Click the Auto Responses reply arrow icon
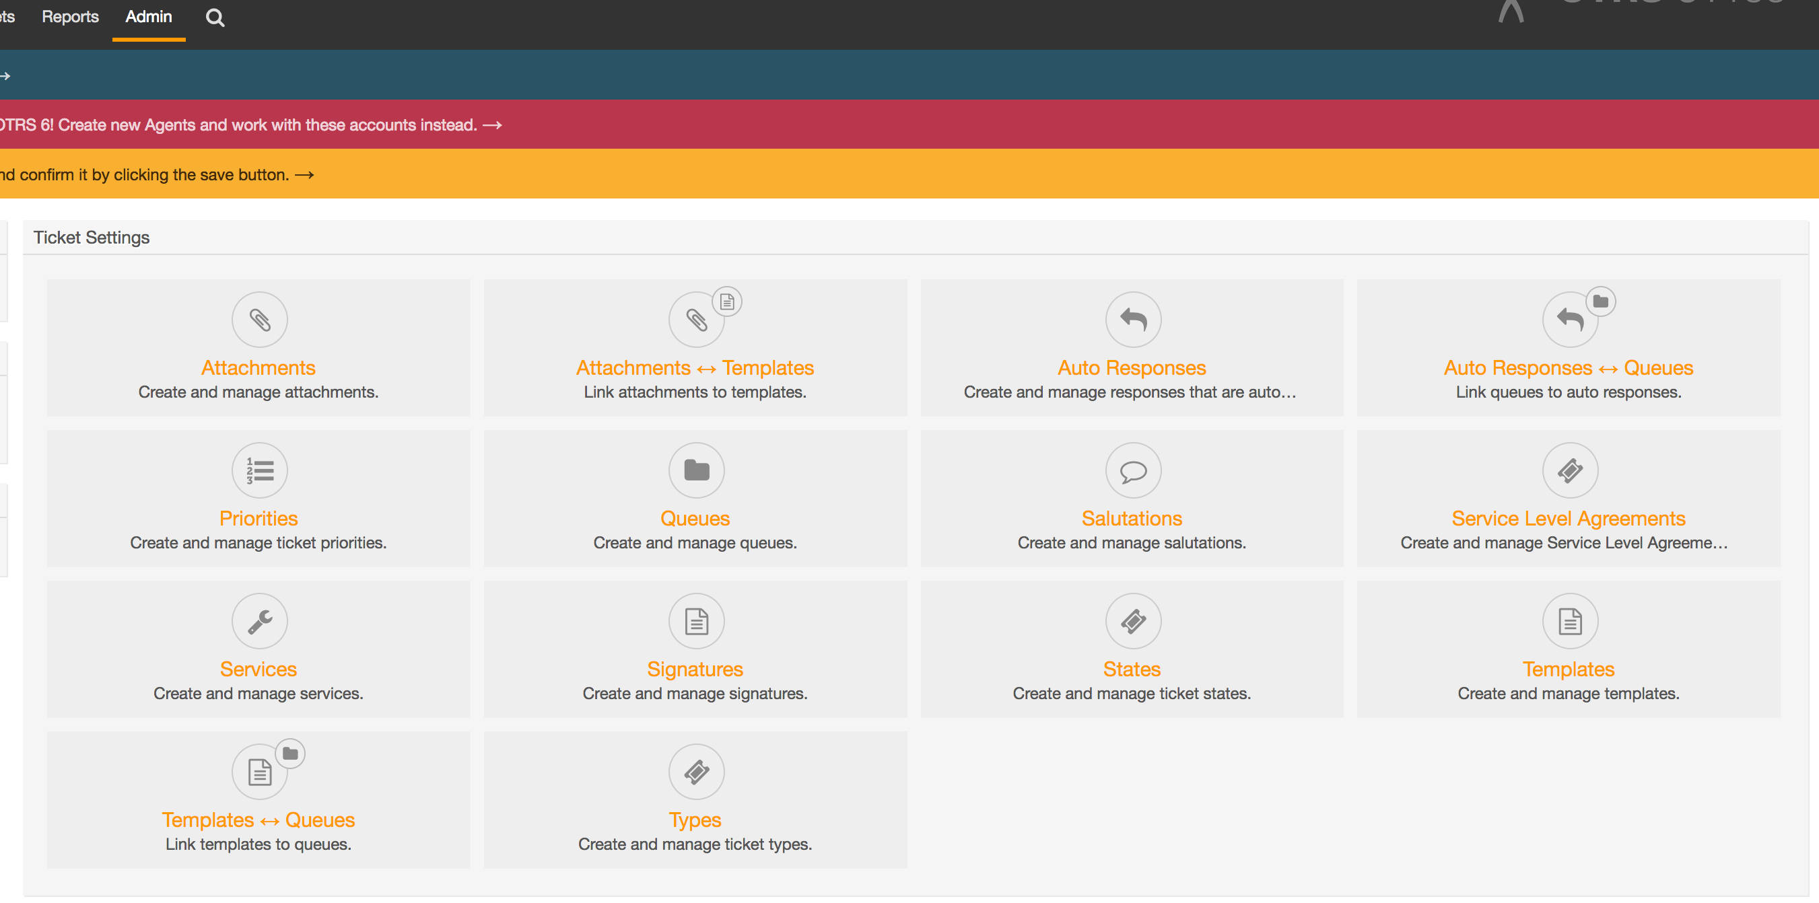 (x=1132, y=320)
